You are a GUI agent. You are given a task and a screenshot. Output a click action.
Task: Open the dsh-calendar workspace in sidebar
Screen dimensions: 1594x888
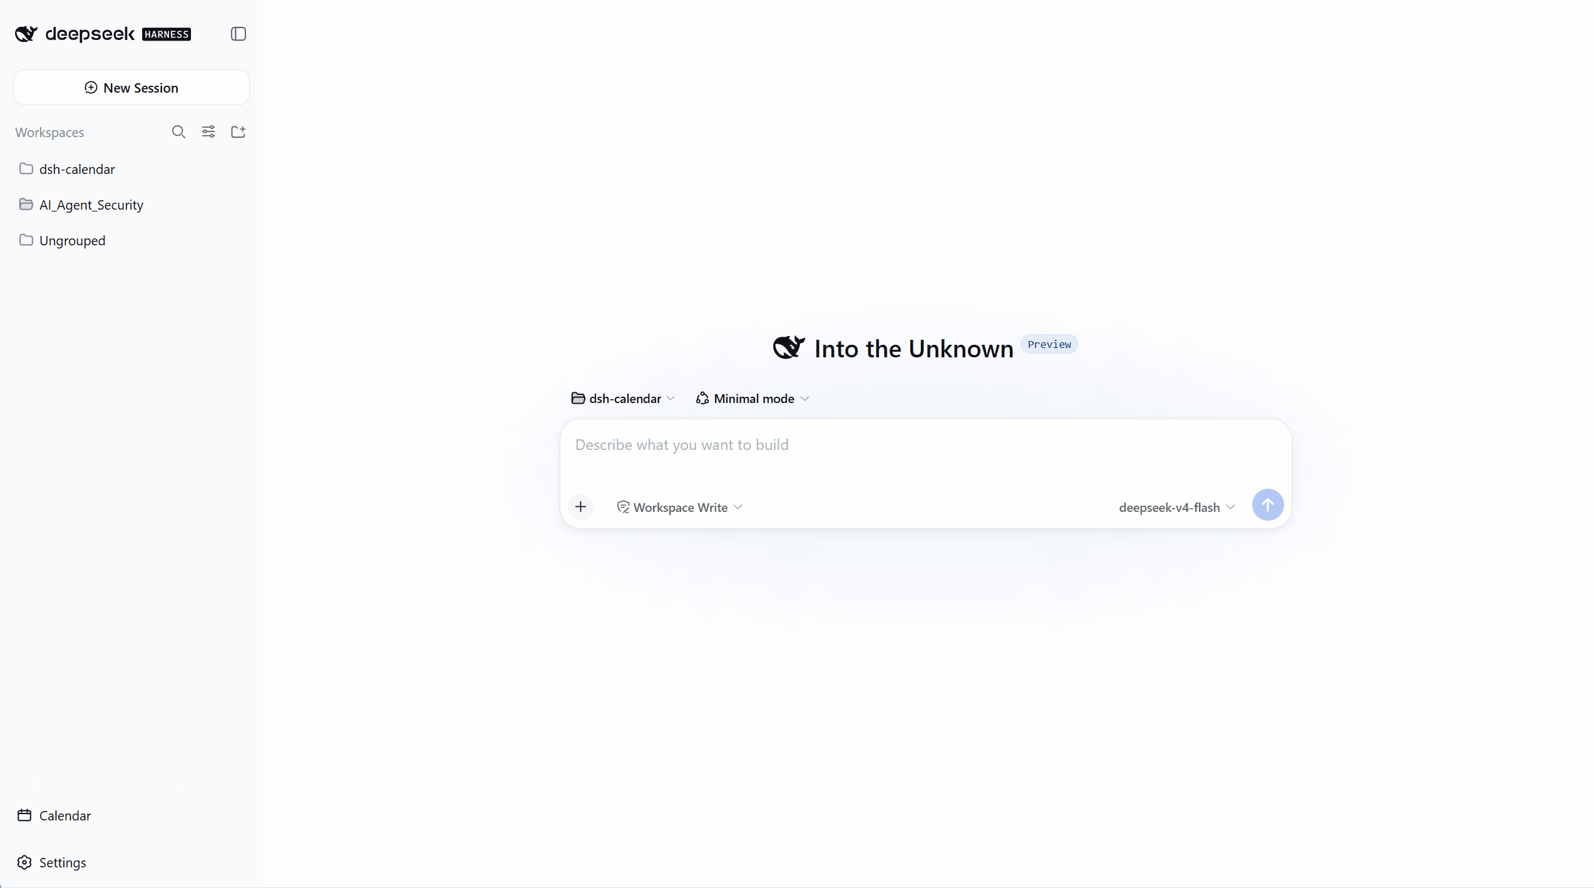131,169
